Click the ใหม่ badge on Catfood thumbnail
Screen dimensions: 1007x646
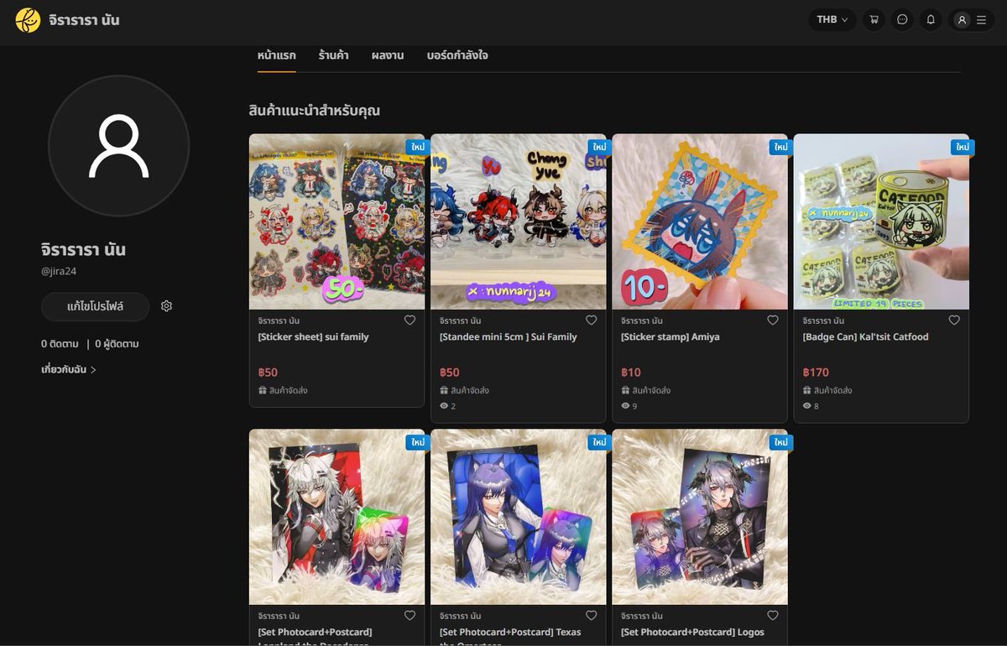coord(963,147)
